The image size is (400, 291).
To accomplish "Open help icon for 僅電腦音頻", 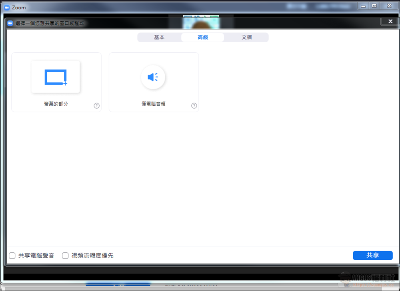I will 194,106.
